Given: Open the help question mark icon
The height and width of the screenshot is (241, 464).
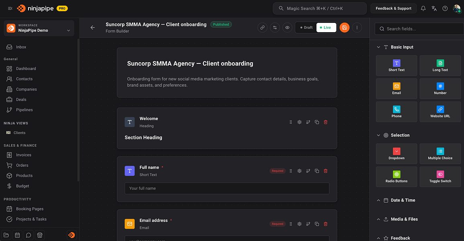Looking at the screenshot, I should (x=445, y=8).
